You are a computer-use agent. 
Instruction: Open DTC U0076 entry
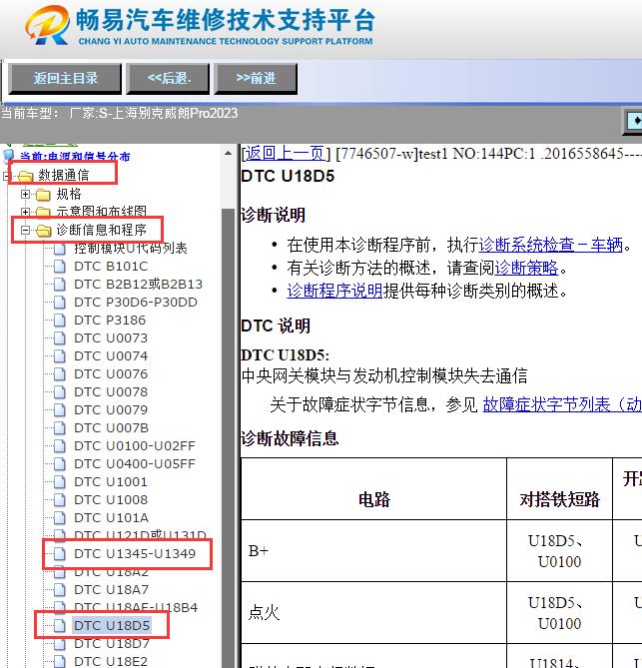pos(111,374)
